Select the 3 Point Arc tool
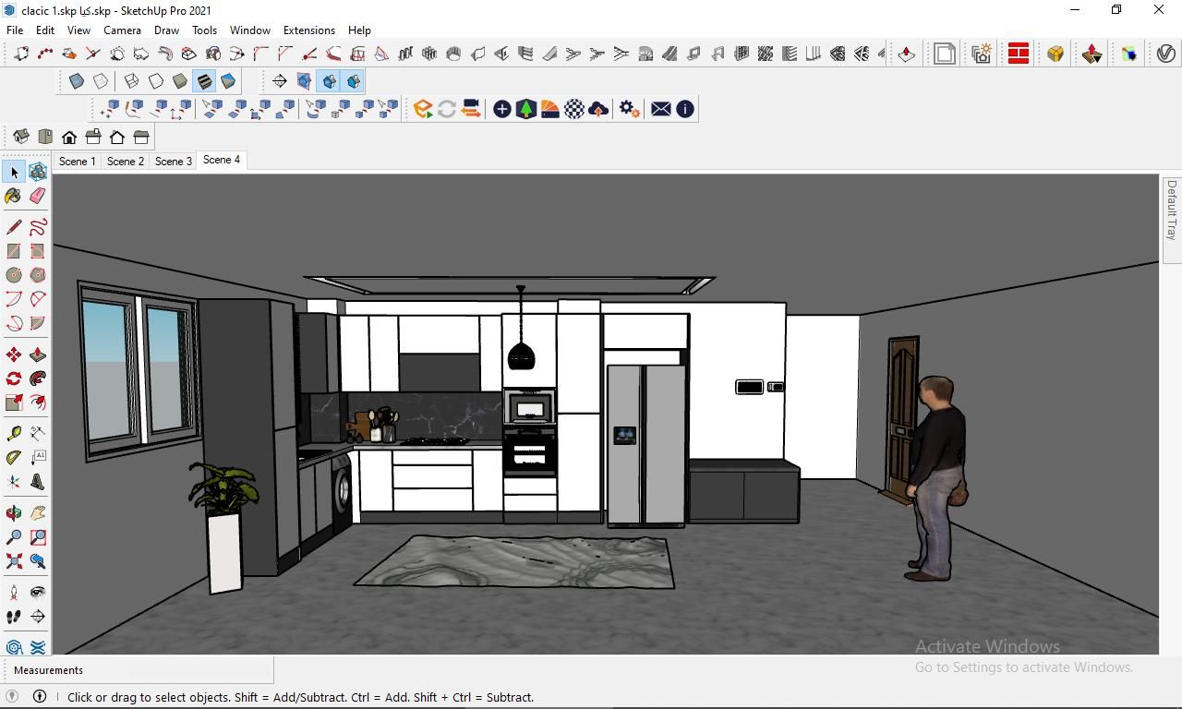The image size is (1182, 709). (x=14, y=323)
